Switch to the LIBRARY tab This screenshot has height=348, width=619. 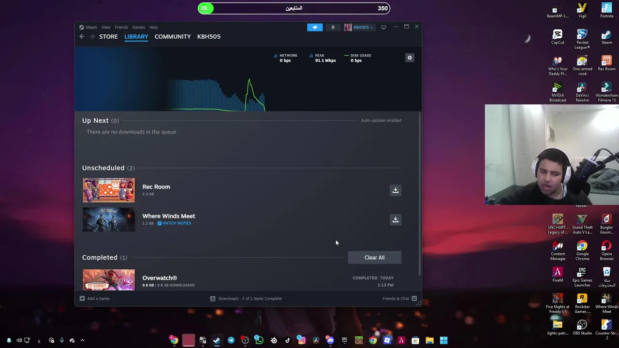(x=136, y=36)
